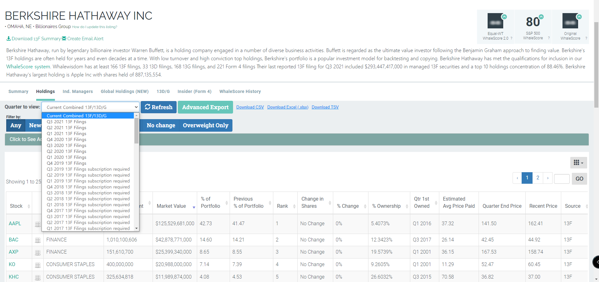Select Current Combined 13F/13D/G option

[88, 116]
